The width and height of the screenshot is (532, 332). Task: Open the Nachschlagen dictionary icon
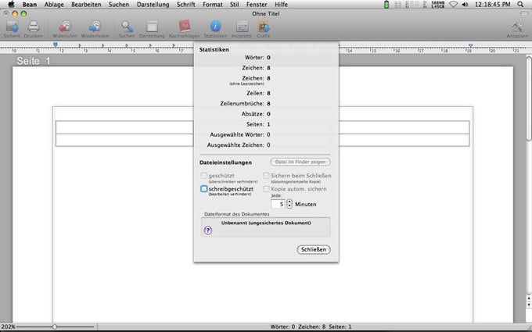[x=184, y=27]
